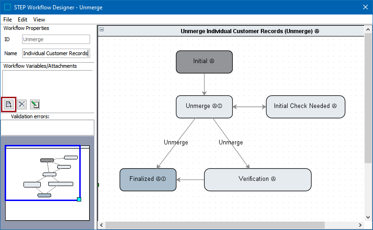Open the File menu

pyautogui.click(x=8, y=20)
